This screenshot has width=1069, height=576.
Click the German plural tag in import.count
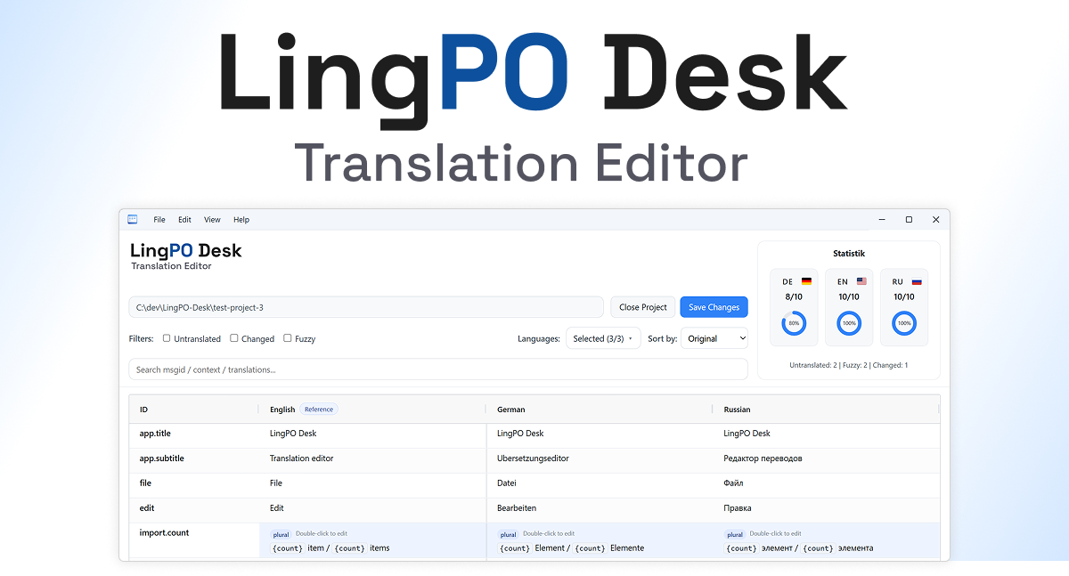(x=509, y=535)
